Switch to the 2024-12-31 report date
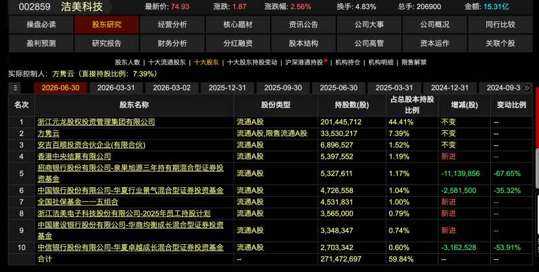 pos(449,88)
